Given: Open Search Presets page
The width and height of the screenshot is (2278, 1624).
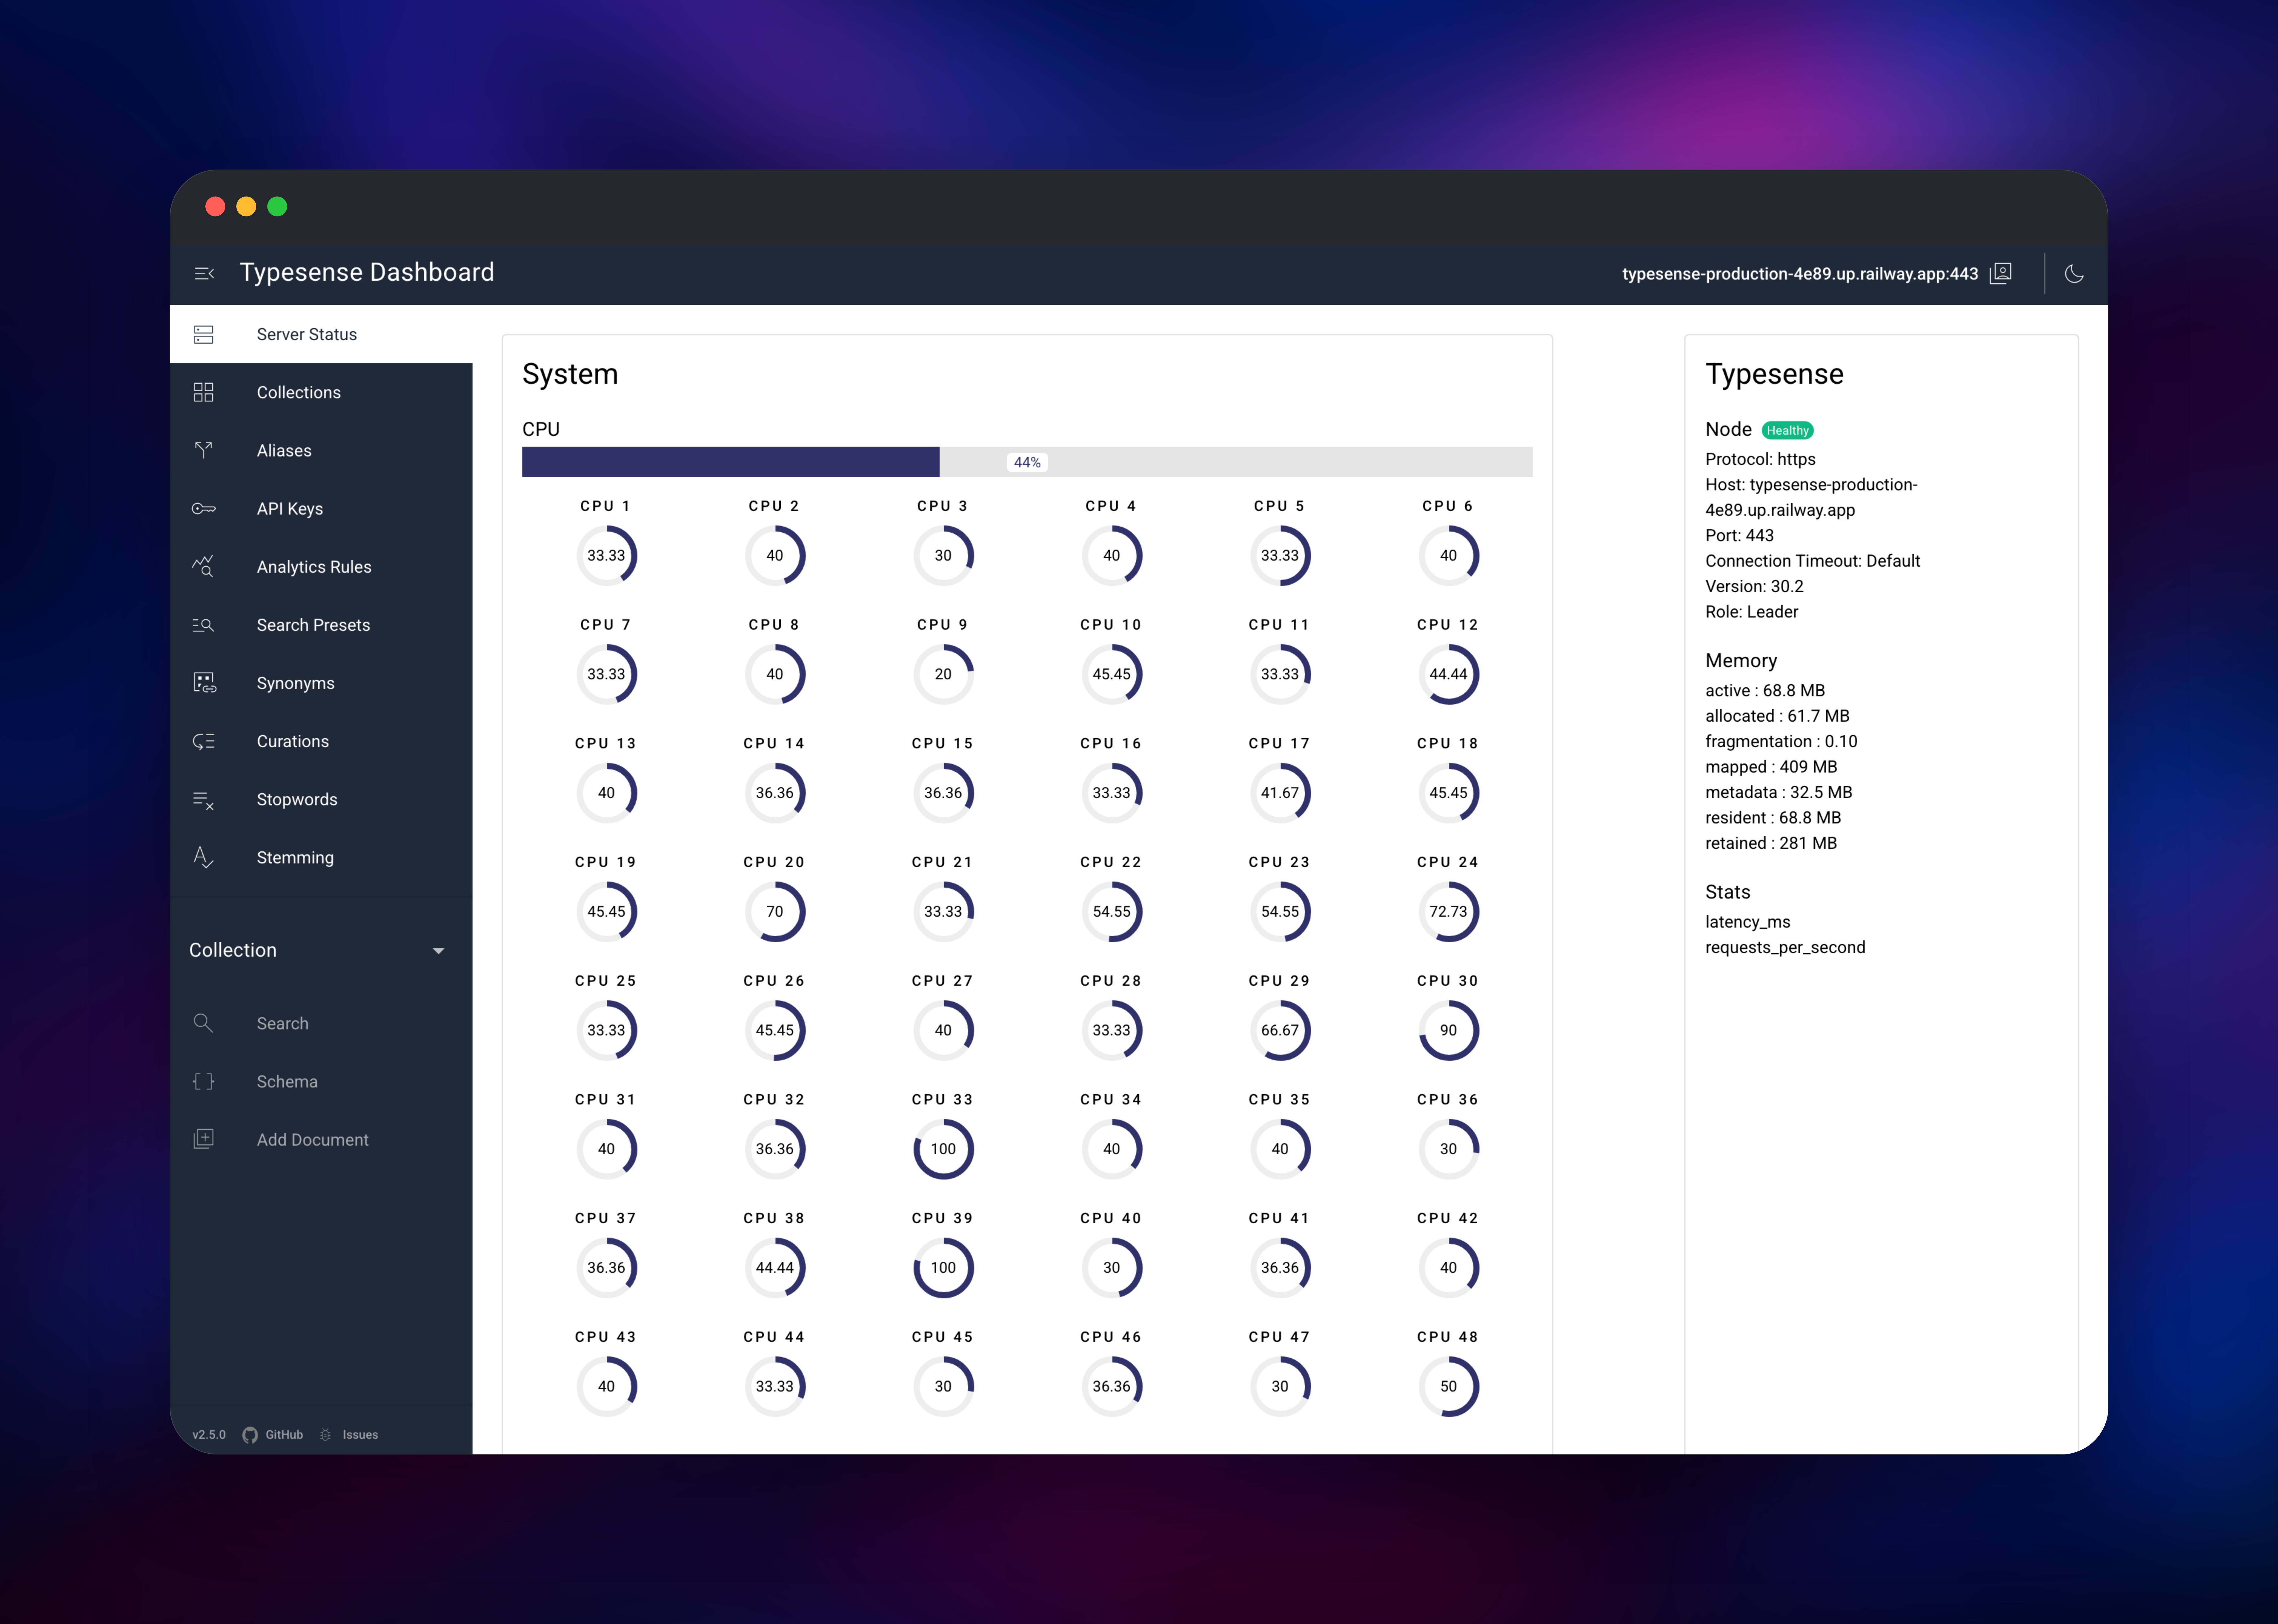Looking at the screenshot, I should [x=321, y=625].
